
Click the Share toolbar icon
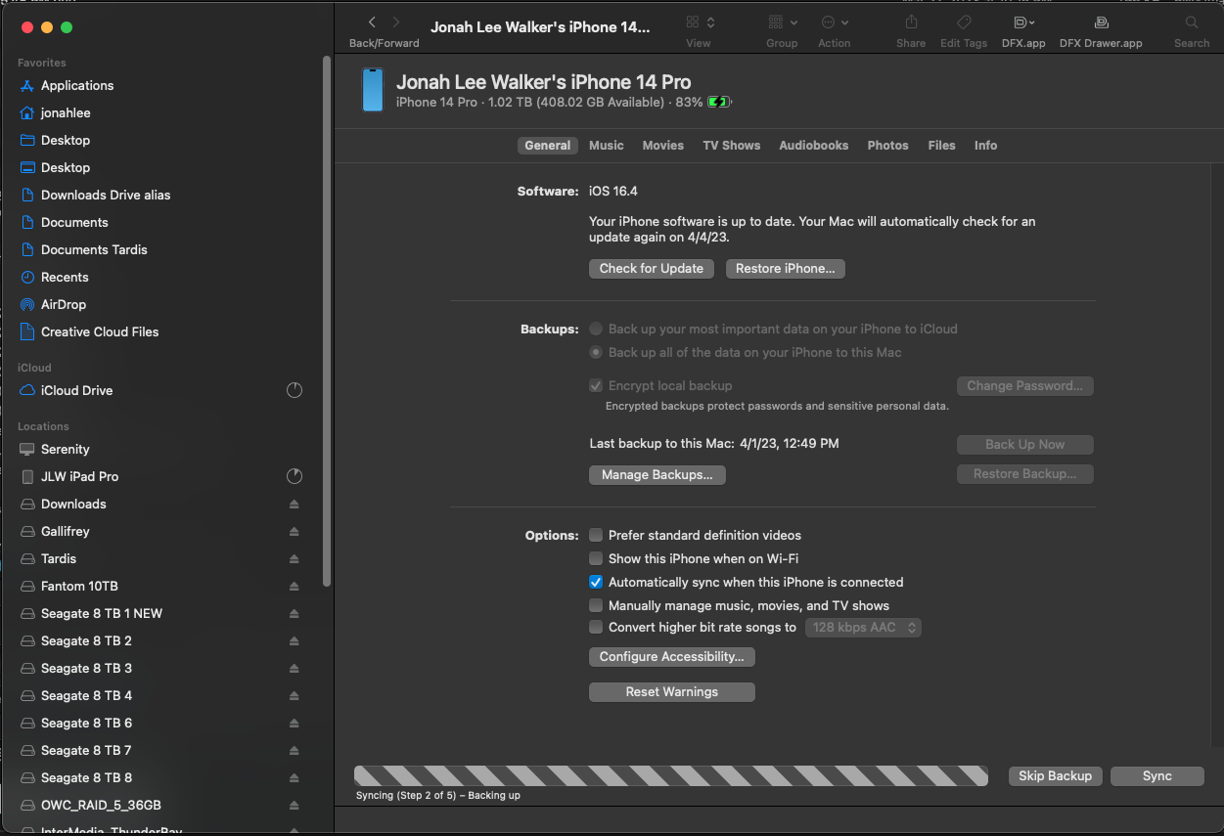pos(911,22)
